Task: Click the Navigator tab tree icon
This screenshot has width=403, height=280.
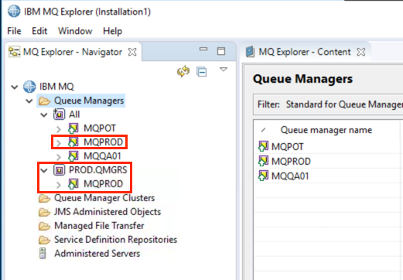Action: point(14,52)
